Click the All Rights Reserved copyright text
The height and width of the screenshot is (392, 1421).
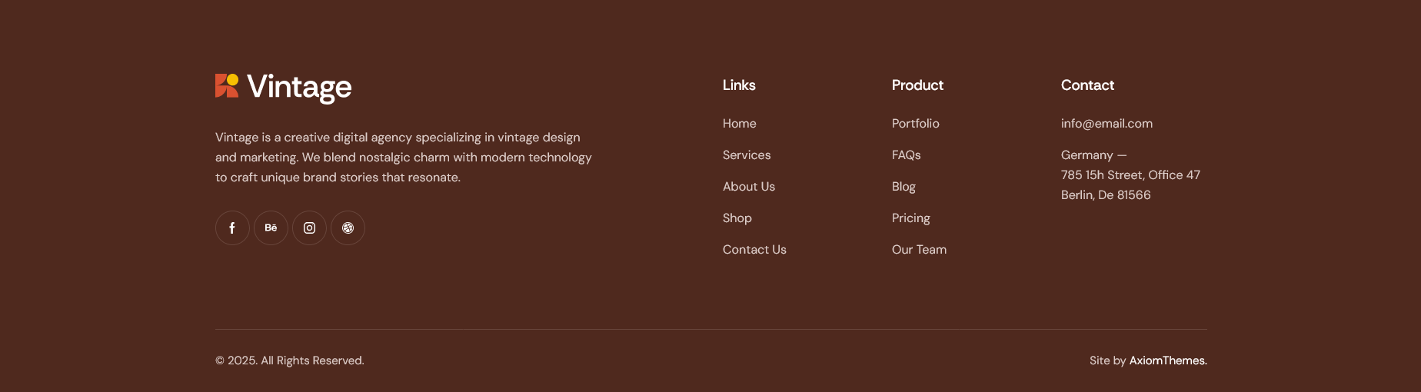pos(290,360)
